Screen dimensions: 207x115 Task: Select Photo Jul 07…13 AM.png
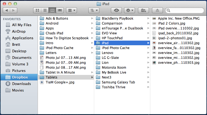point(66,58)
